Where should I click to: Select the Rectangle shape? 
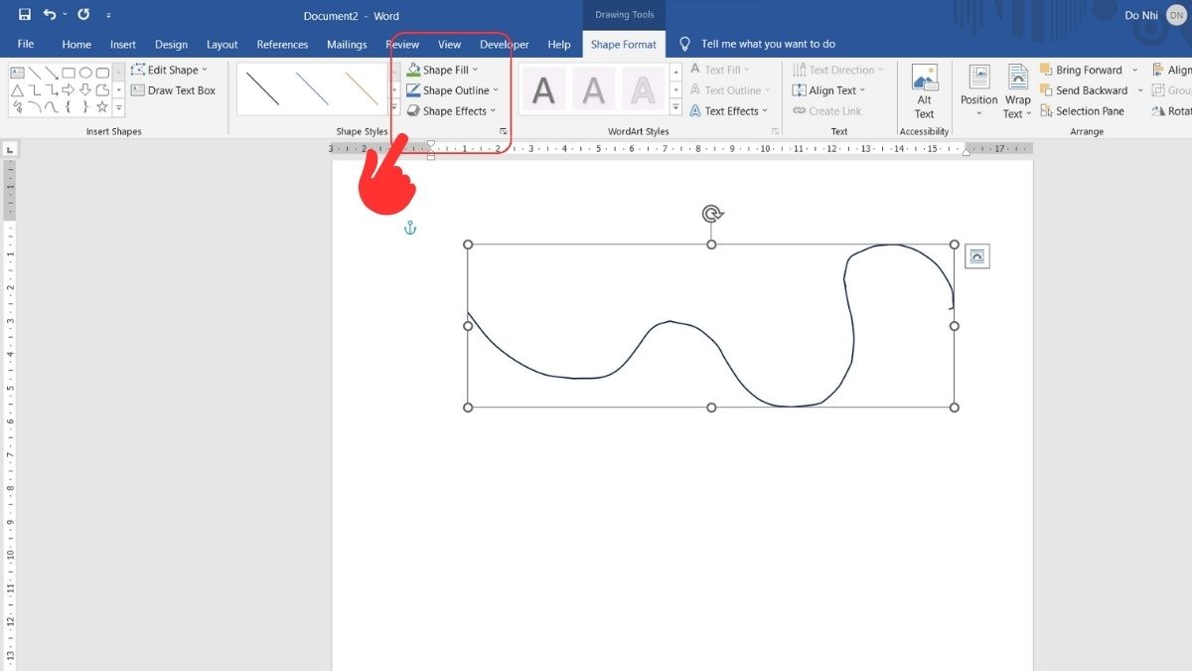[69, 73]
